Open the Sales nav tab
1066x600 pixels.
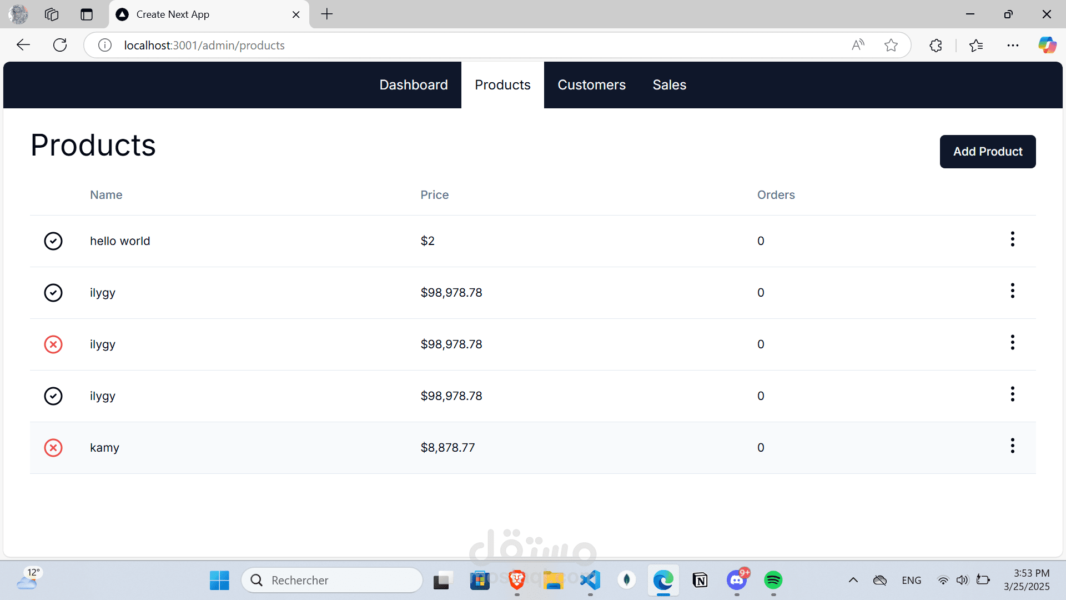point(669,85)
